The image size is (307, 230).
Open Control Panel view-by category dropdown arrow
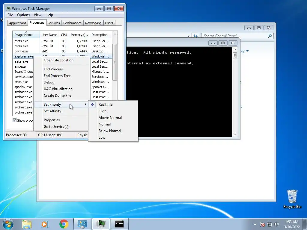click(247, 51)
